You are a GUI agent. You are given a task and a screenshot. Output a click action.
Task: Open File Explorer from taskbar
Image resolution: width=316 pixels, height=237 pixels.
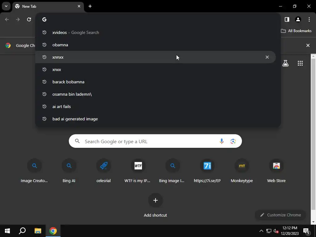click(x=38, y=231)
